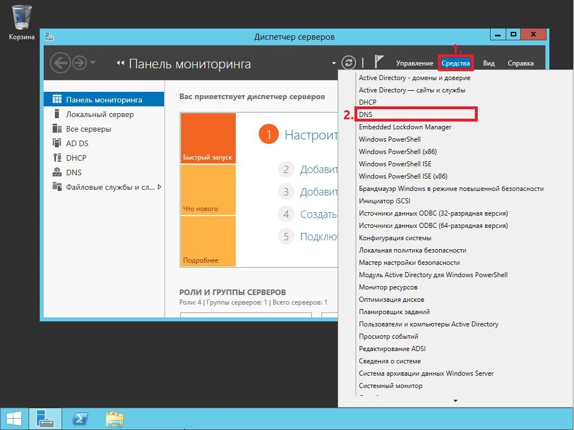Screen dimensions: 574x430
Task: Open the Windows Start button
Action: pos(14,419)
